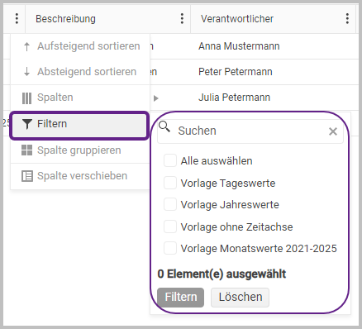Check the Alle auswählen checkbox
The image size is (362, 329).
click(170, 160)
